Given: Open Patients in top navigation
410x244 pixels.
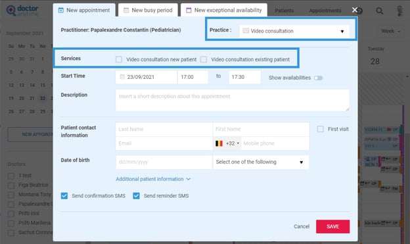Looking at the screenshot, I should tap(285, 11).
